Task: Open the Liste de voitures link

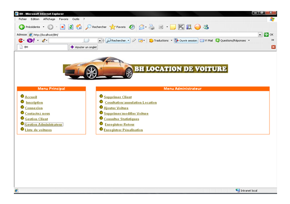Action: click(x=38, y=130)
